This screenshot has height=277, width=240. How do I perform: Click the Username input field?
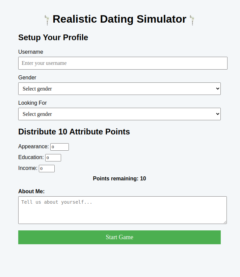pyautogui.click(x=123, y=63)
